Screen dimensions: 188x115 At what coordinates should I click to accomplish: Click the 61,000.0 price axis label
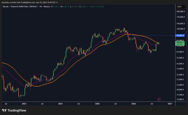pos(180,52)
